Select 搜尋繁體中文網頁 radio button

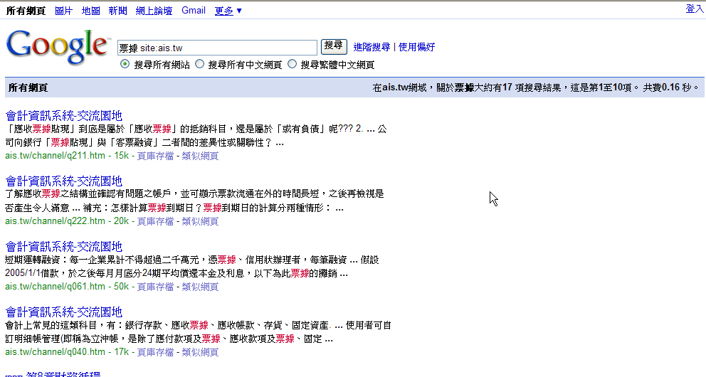[x=293, y=64]
